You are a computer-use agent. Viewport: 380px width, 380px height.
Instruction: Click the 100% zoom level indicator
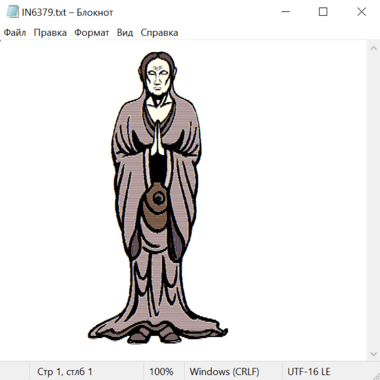[x=161, y=372]
